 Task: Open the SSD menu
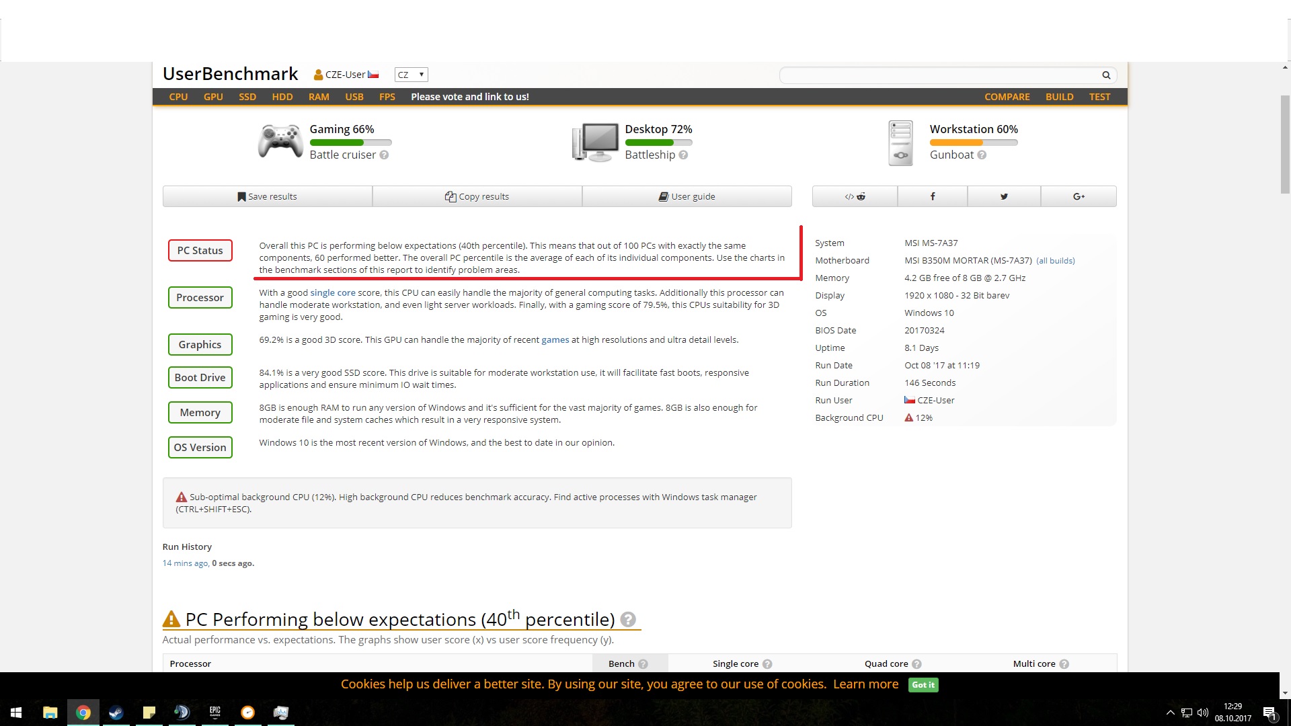click(247, 97)
